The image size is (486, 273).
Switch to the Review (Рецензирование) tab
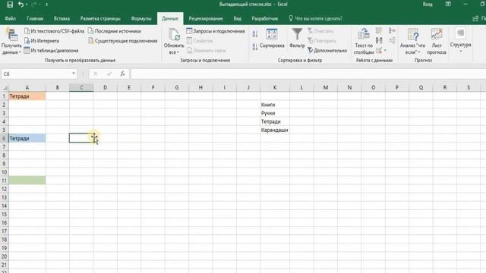click(x=206, y=18)
